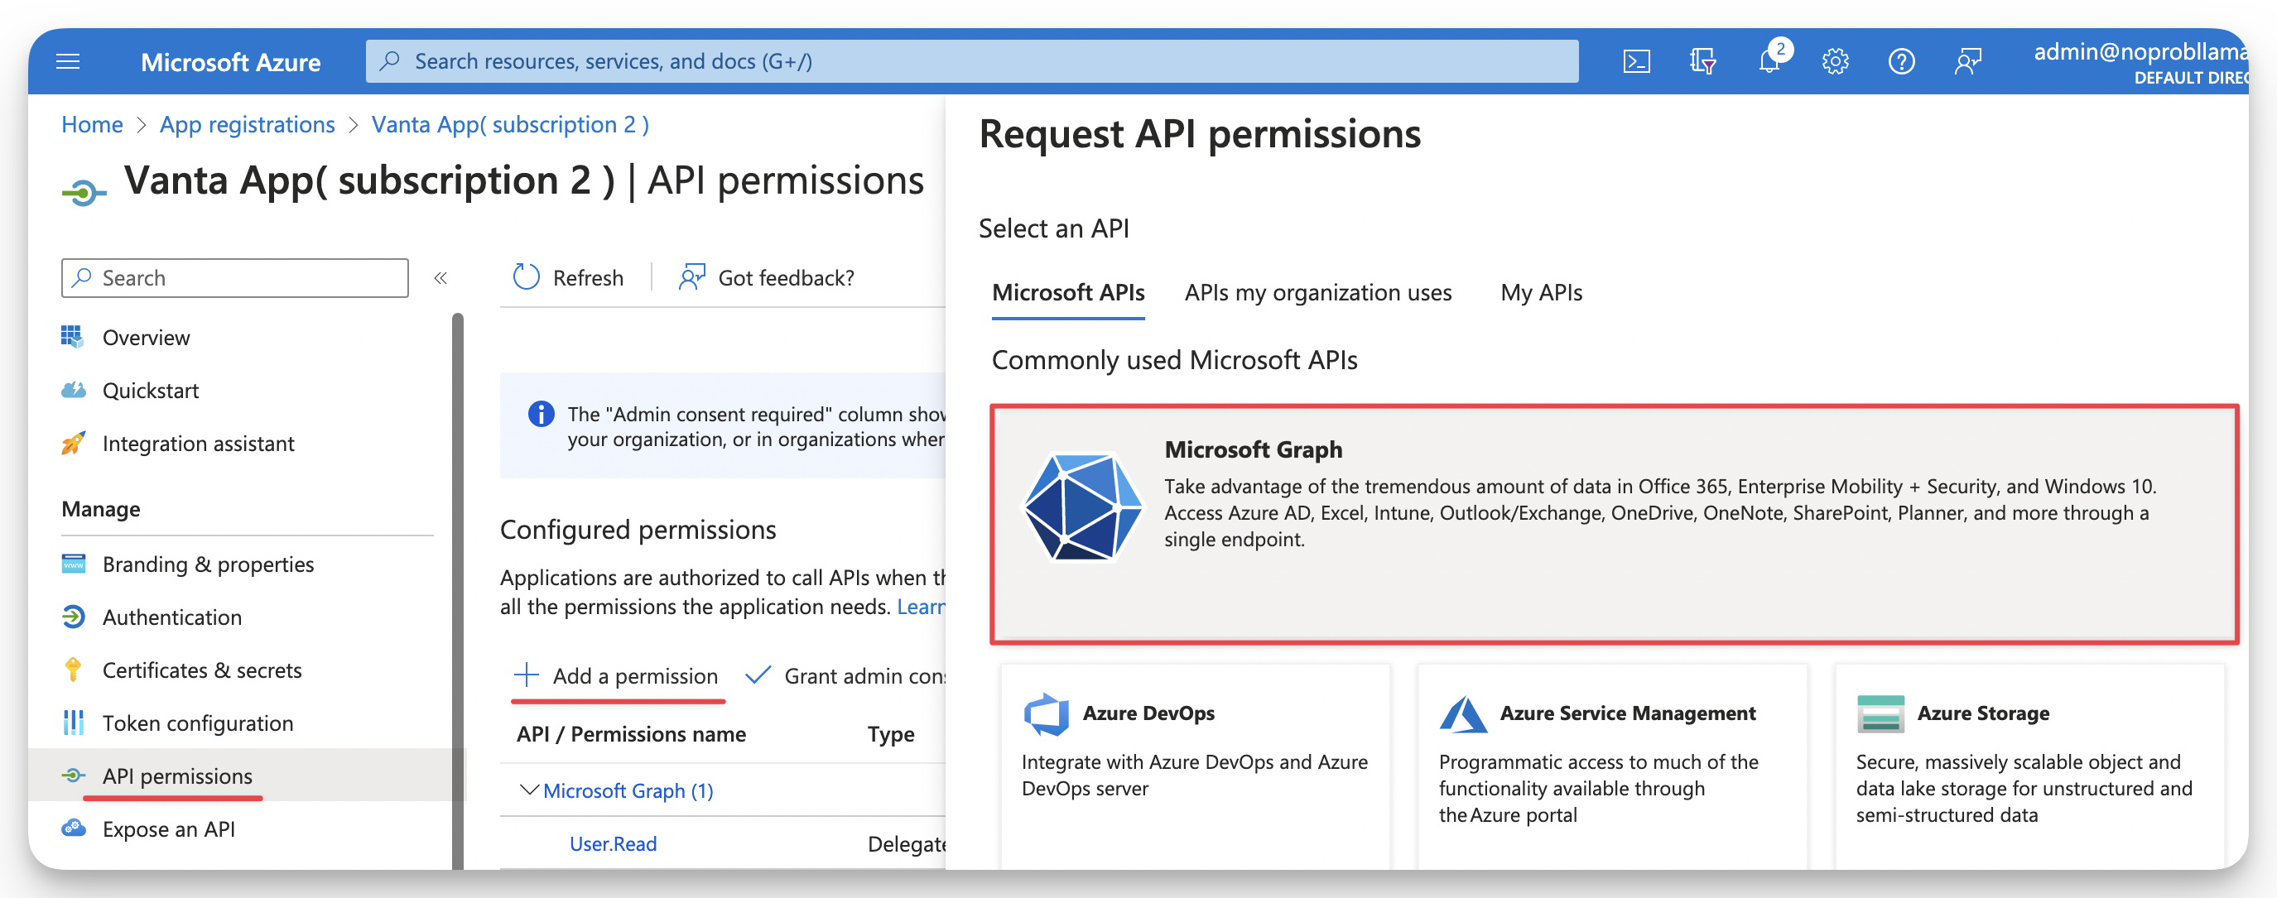Click the plus icon for Add a permission
The image size is (2277, 898).
tap(526, 675)
